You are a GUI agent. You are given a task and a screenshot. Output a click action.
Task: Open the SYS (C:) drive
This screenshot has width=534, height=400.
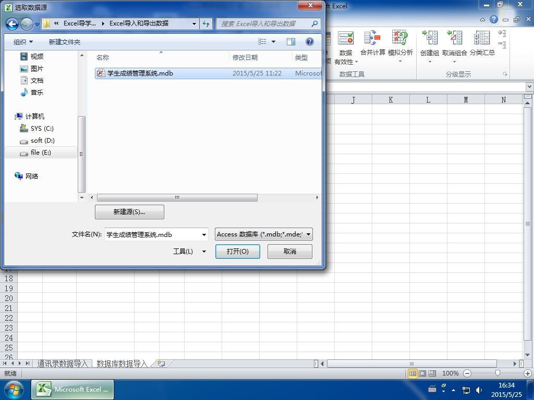(37, 128)
